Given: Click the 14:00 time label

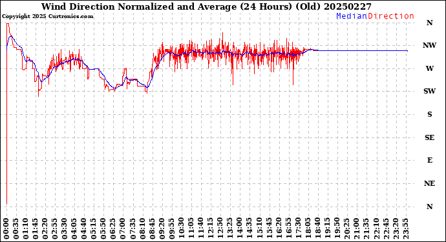Looking at the screenshot, I should pyautogui.click(x=240, y=228).
